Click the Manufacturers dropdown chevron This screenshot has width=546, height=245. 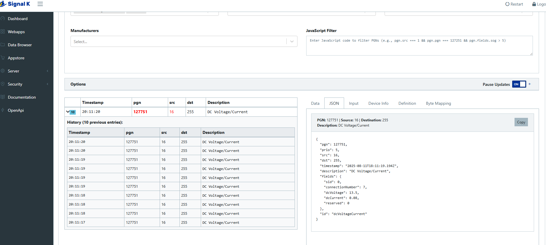coord(292,42)
